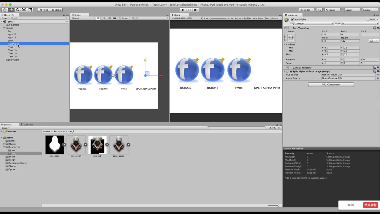Open iPad Wide aspect ratio dropdown
The image size is (380, 214).
(x=187, y=18)
